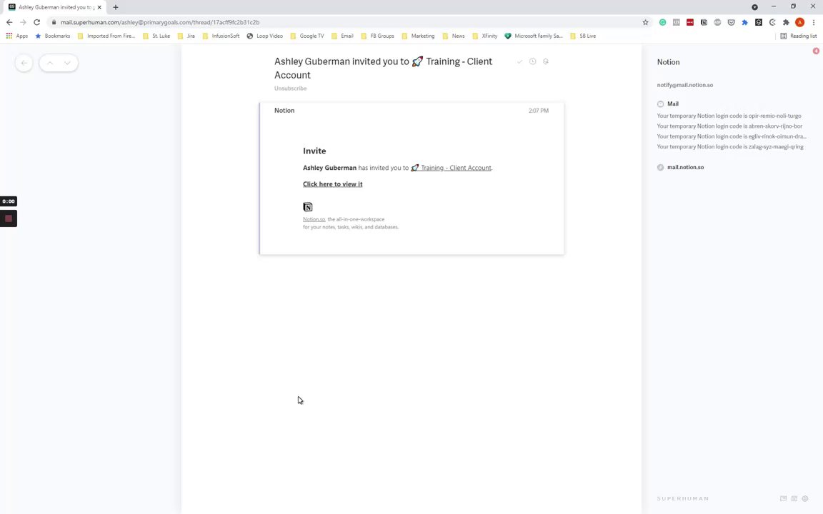Open Microsoft Family Sa... bookmark

533,36
